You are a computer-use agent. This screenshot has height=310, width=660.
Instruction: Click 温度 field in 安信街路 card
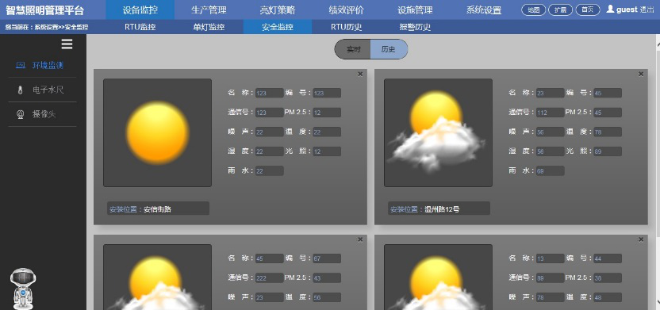pos(327,132)
